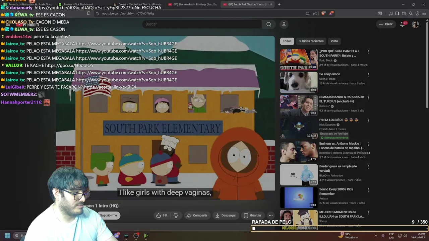Open the Brave Wallet icon

(x=404, y=13)
